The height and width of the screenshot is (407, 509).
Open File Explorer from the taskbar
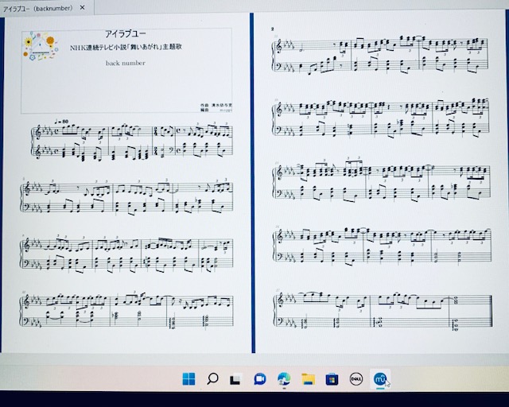click(x=308, y=378)
